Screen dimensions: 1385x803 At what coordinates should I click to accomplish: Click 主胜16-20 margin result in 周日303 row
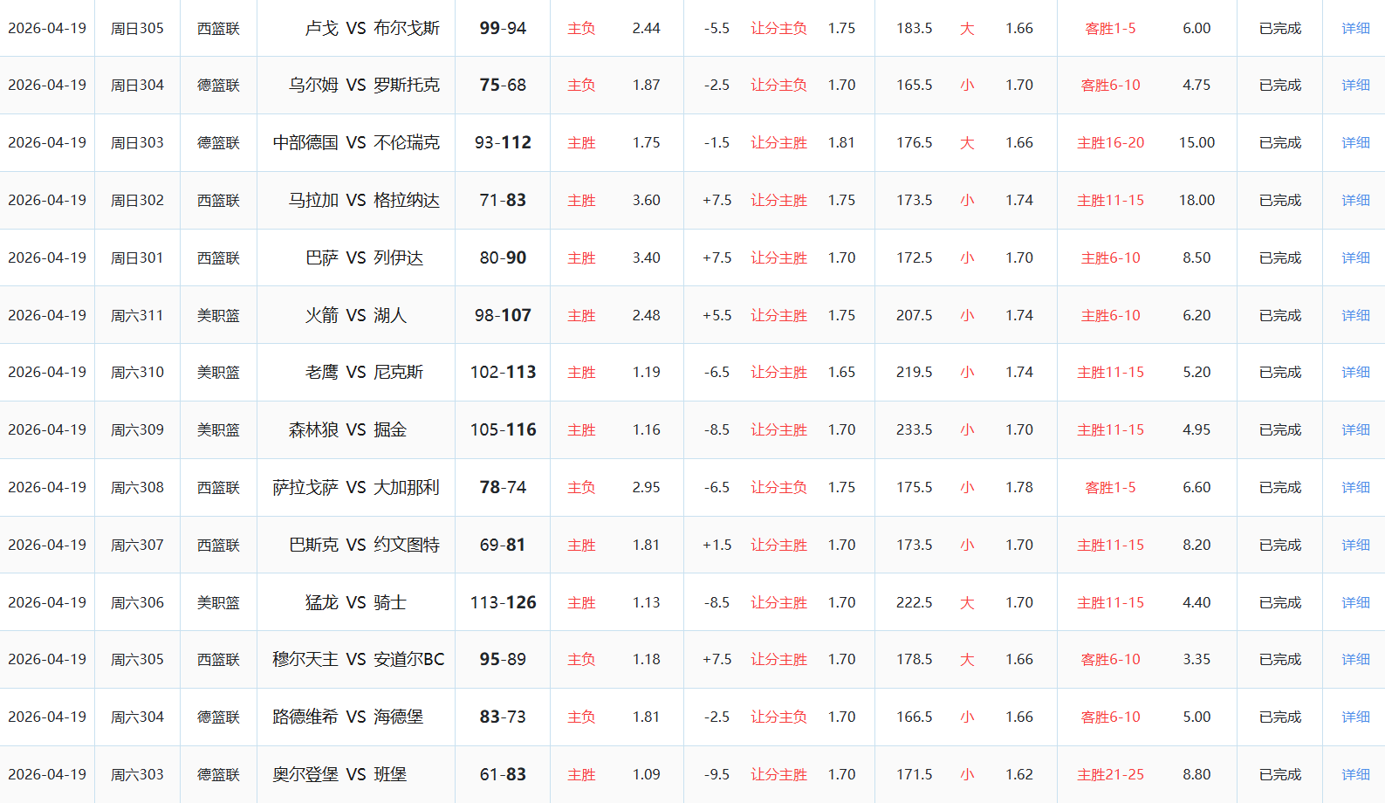pyautogui.click(x=1110, y=142)
